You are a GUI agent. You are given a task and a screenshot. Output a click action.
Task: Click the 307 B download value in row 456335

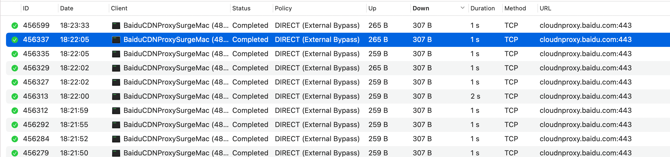pos(422,54)
